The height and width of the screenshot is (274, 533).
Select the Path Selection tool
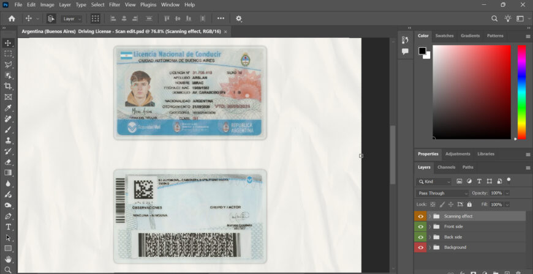8,238
